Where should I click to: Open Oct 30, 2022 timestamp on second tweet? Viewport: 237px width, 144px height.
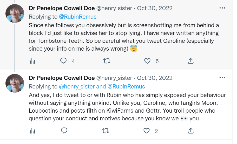155,78
